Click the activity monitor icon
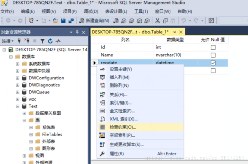 tap(58, 41)
